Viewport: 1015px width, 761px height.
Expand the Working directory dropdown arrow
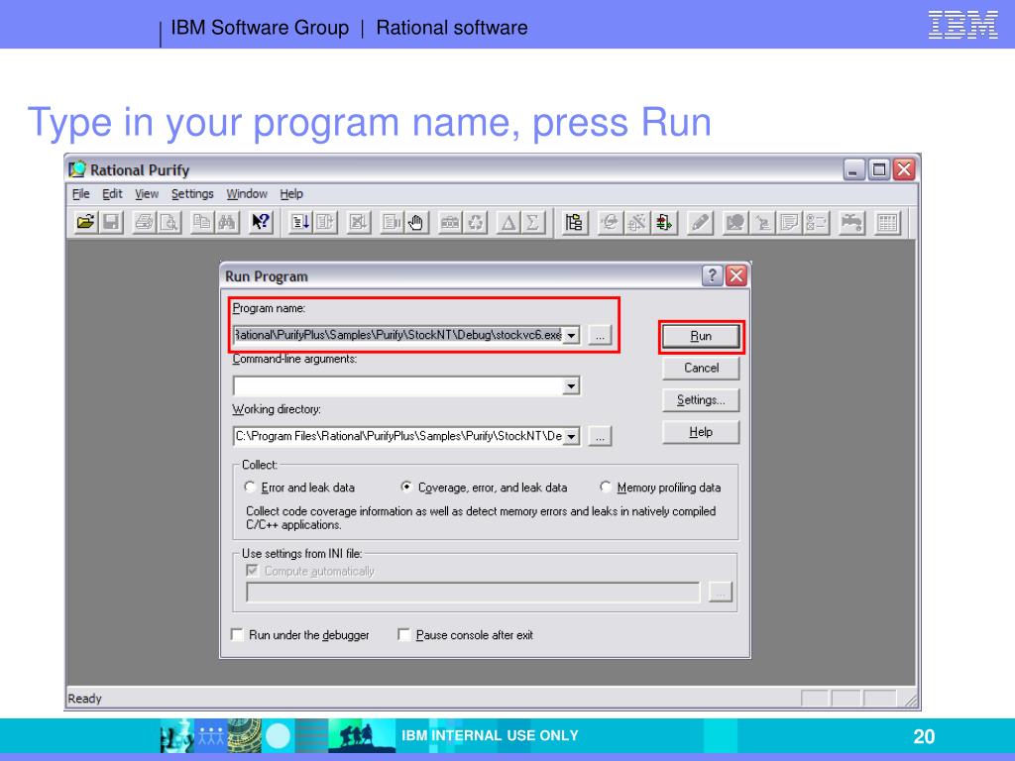pyautogui.click(x=571, y=436)
